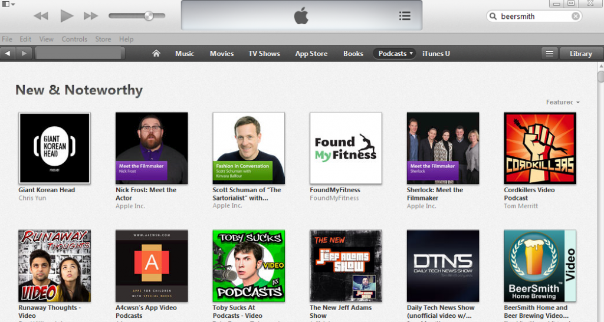Viewport: 604px width, 322px height.
Task: Open the iTunes window menu icon
Action: [8, 4]
